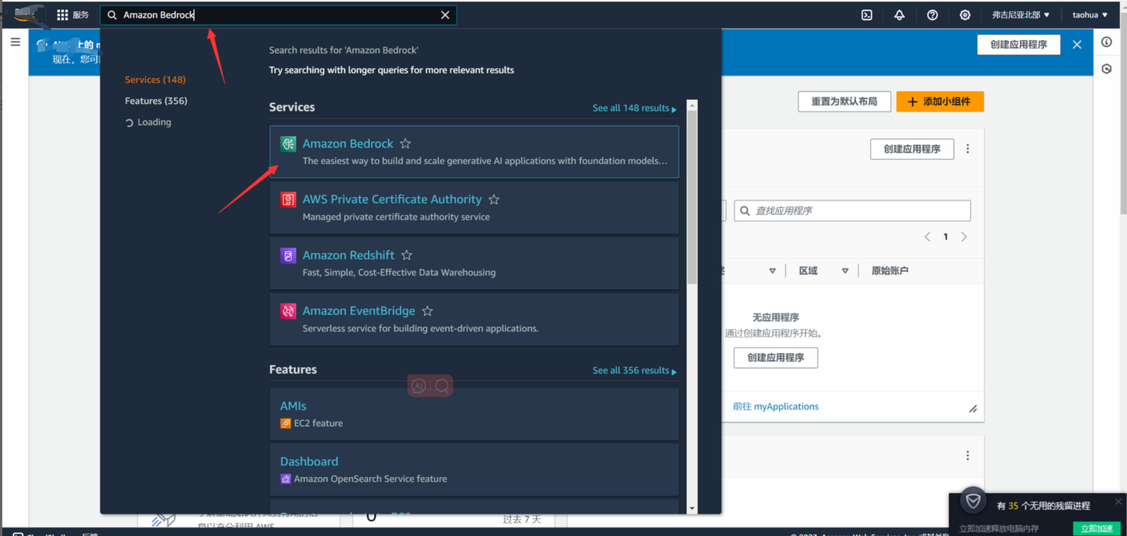
Task: Star AWS Private Certificate Authority
Action: point(494,199)
